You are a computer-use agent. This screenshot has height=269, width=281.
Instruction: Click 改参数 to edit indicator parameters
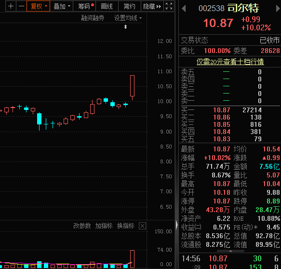tap(82, 226)
